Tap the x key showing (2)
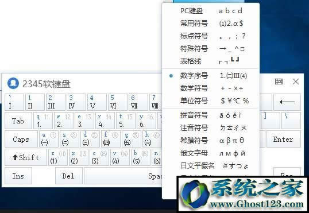Image resolution: width=309 pixels, height=213 pixels. (79, 157)
